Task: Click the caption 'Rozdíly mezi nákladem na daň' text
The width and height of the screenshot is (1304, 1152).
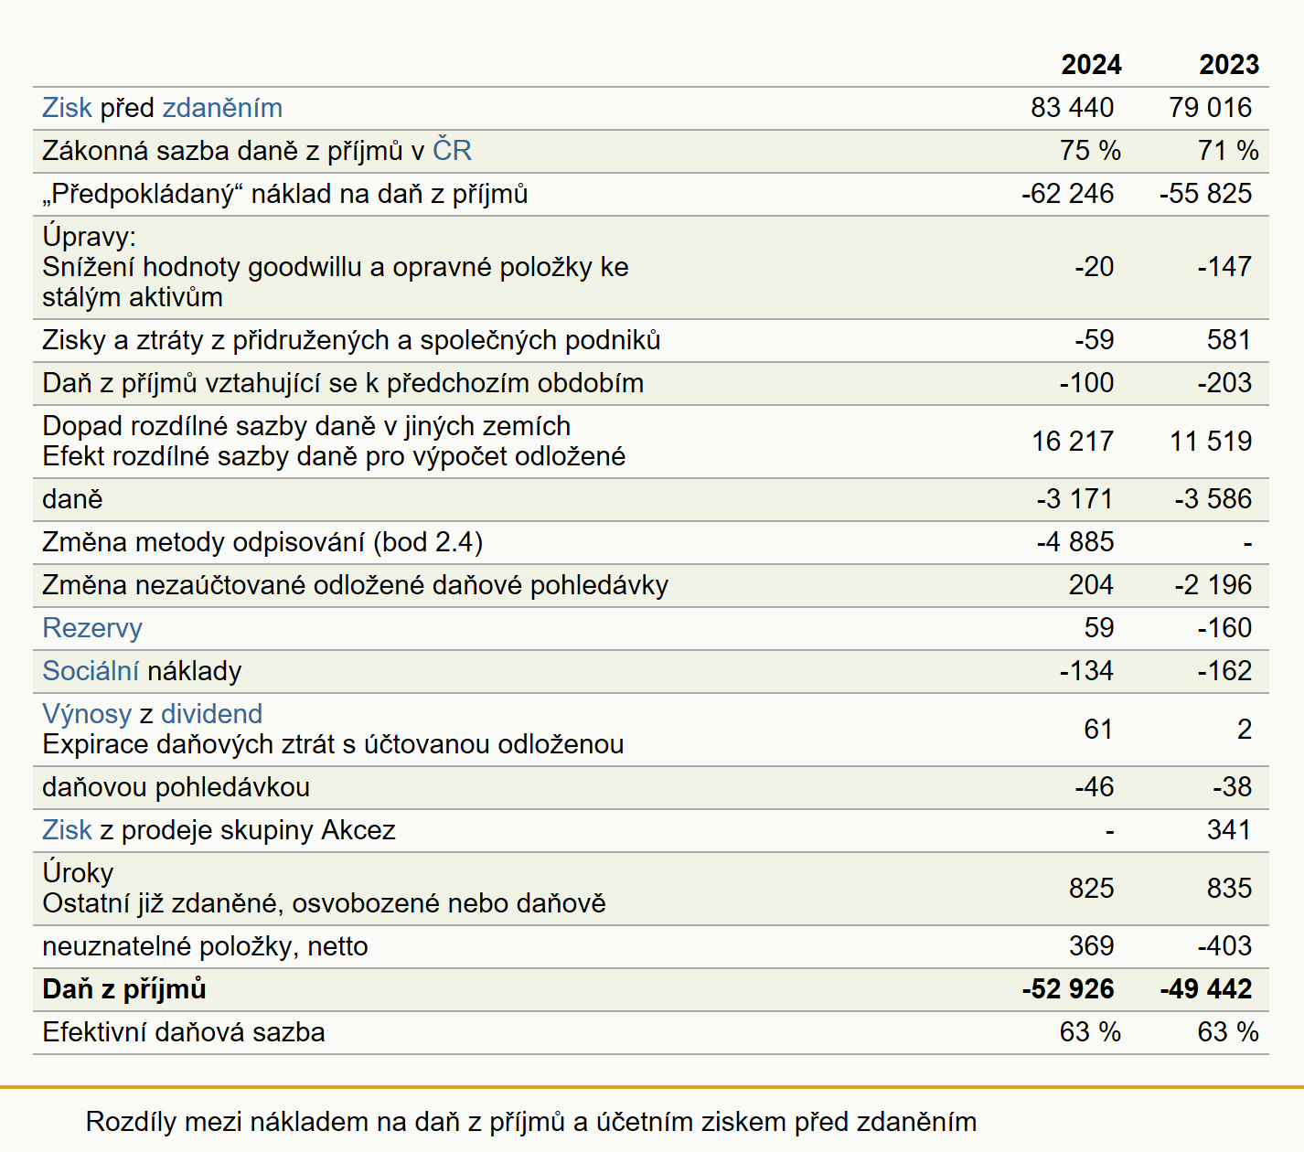Action: (x=530, y=1122)
